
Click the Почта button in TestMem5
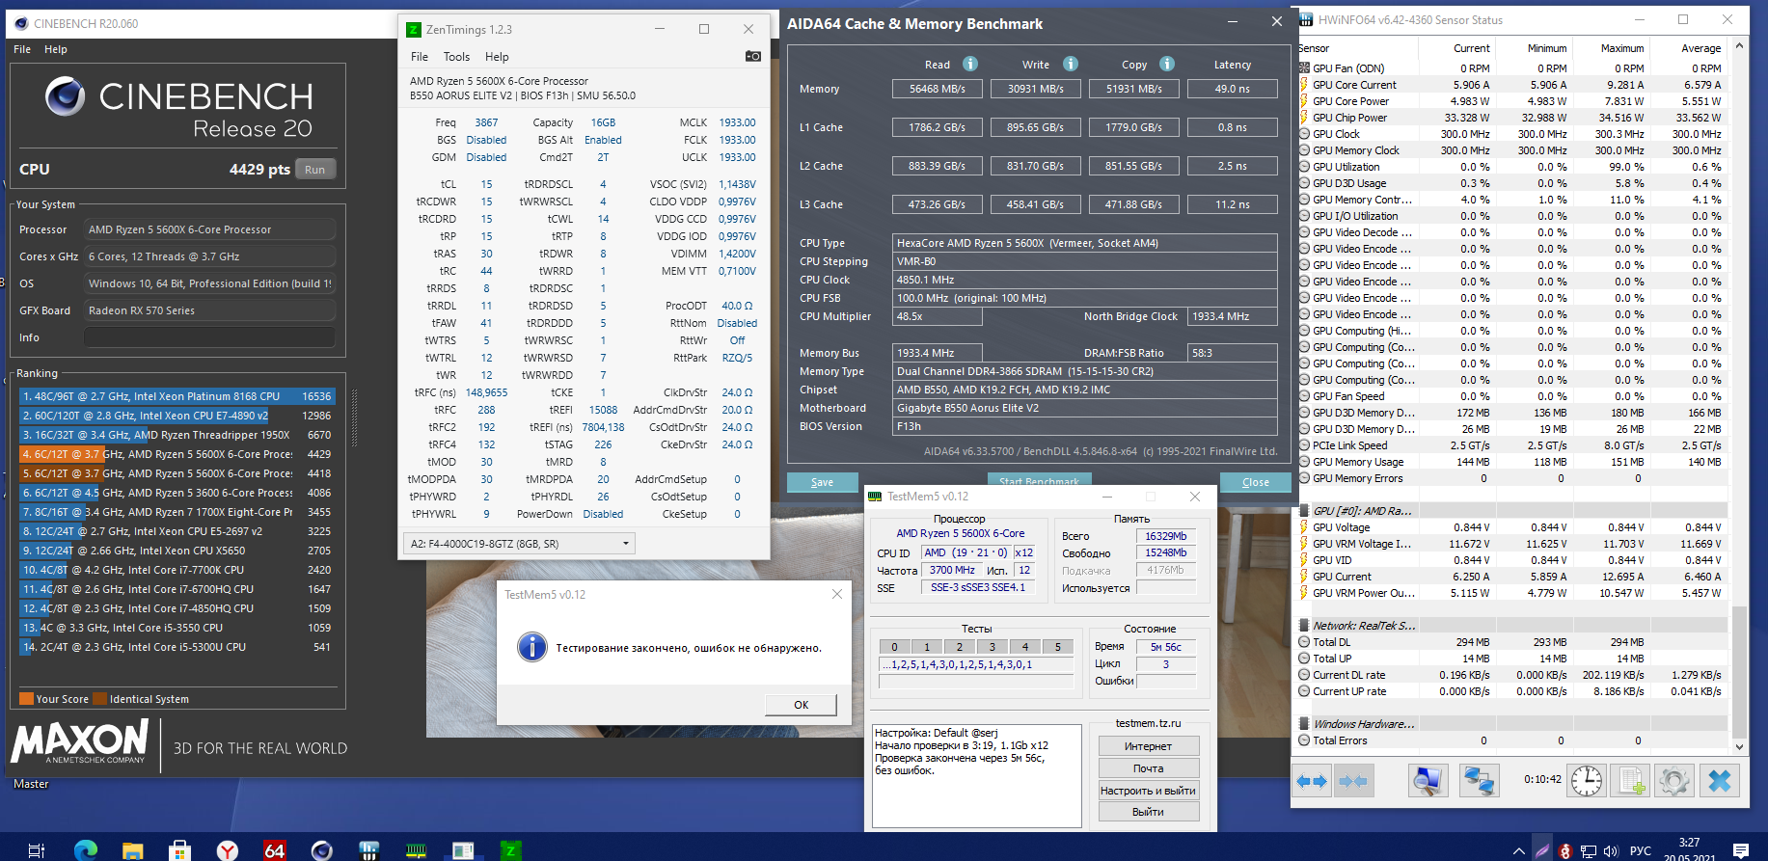click(x=1149, y=768)
